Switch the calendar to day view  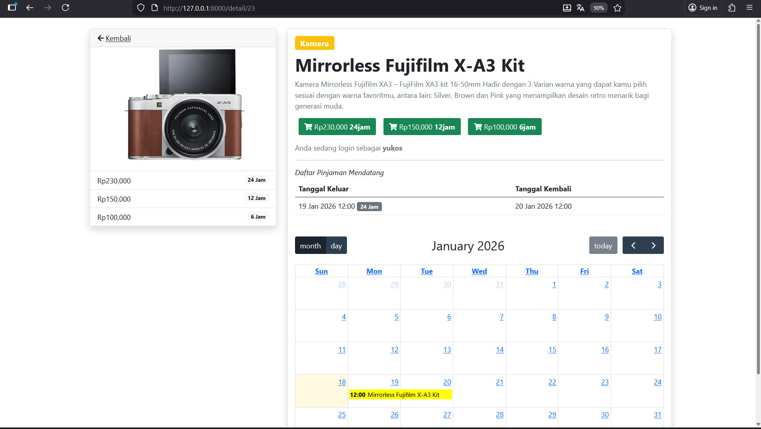(x=336, y=246)
